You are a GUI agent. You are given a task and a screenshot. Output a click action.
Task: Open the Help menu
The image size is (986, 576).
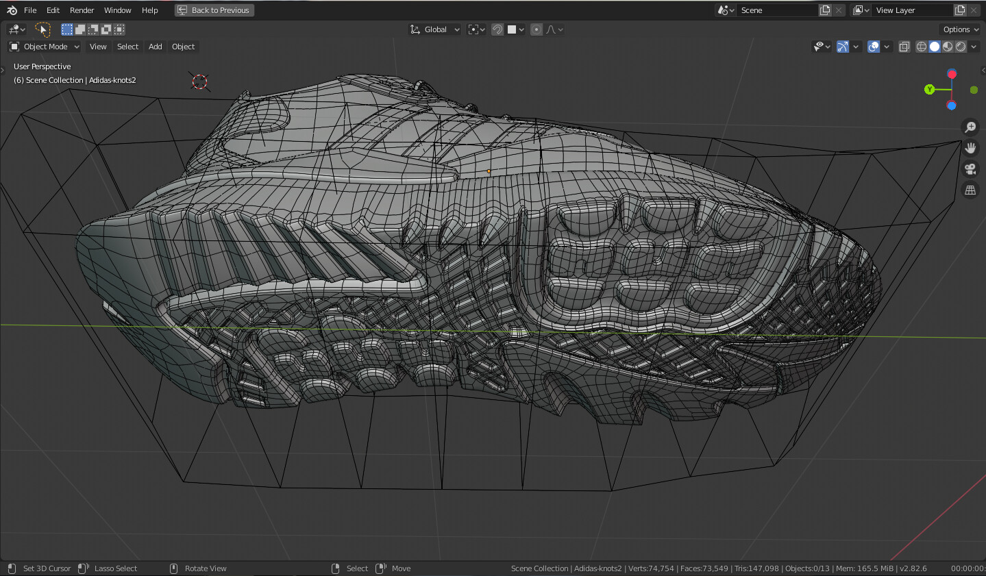click(x=149, y=10)
